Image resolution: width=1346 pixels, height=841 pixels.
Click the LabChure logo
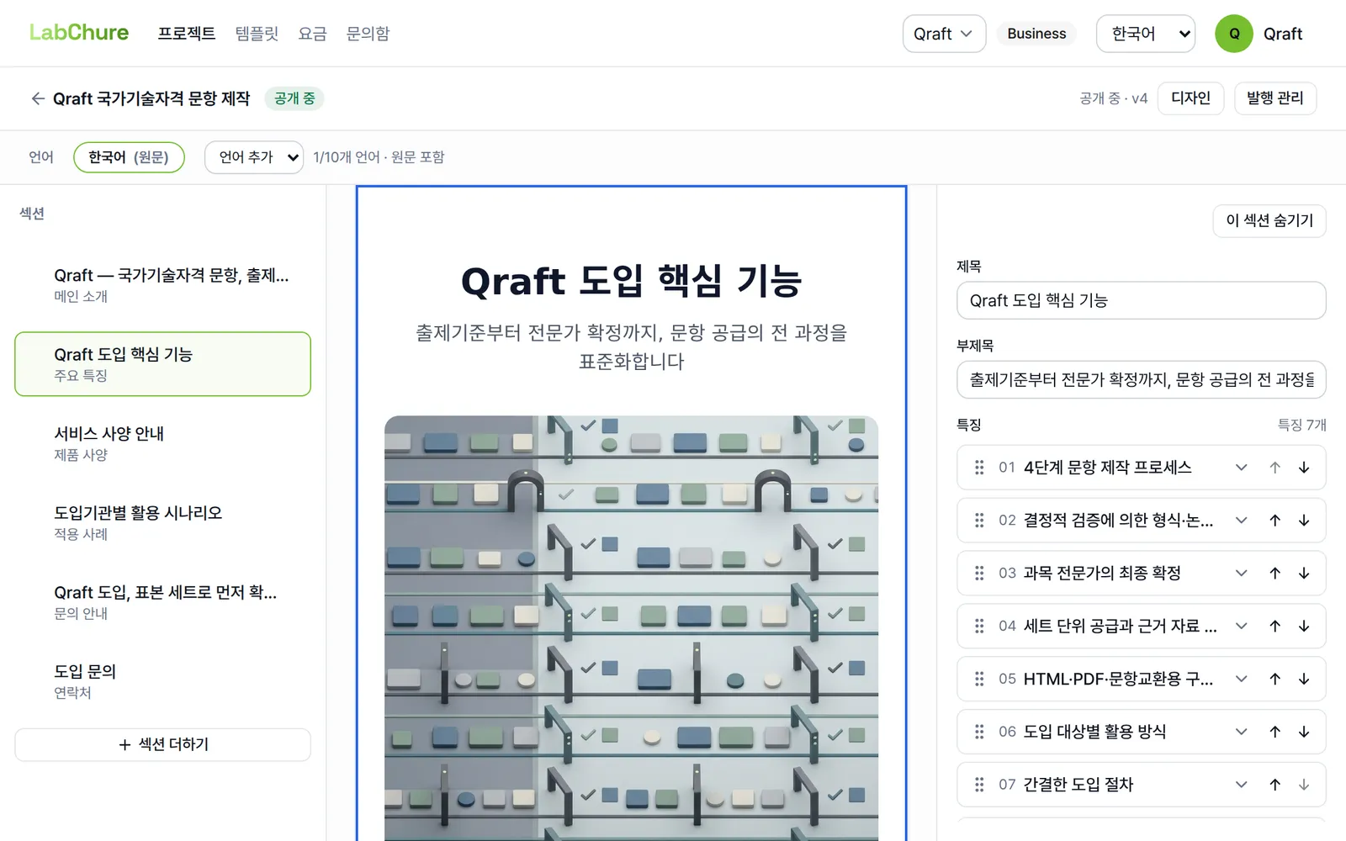click(79, 33)
